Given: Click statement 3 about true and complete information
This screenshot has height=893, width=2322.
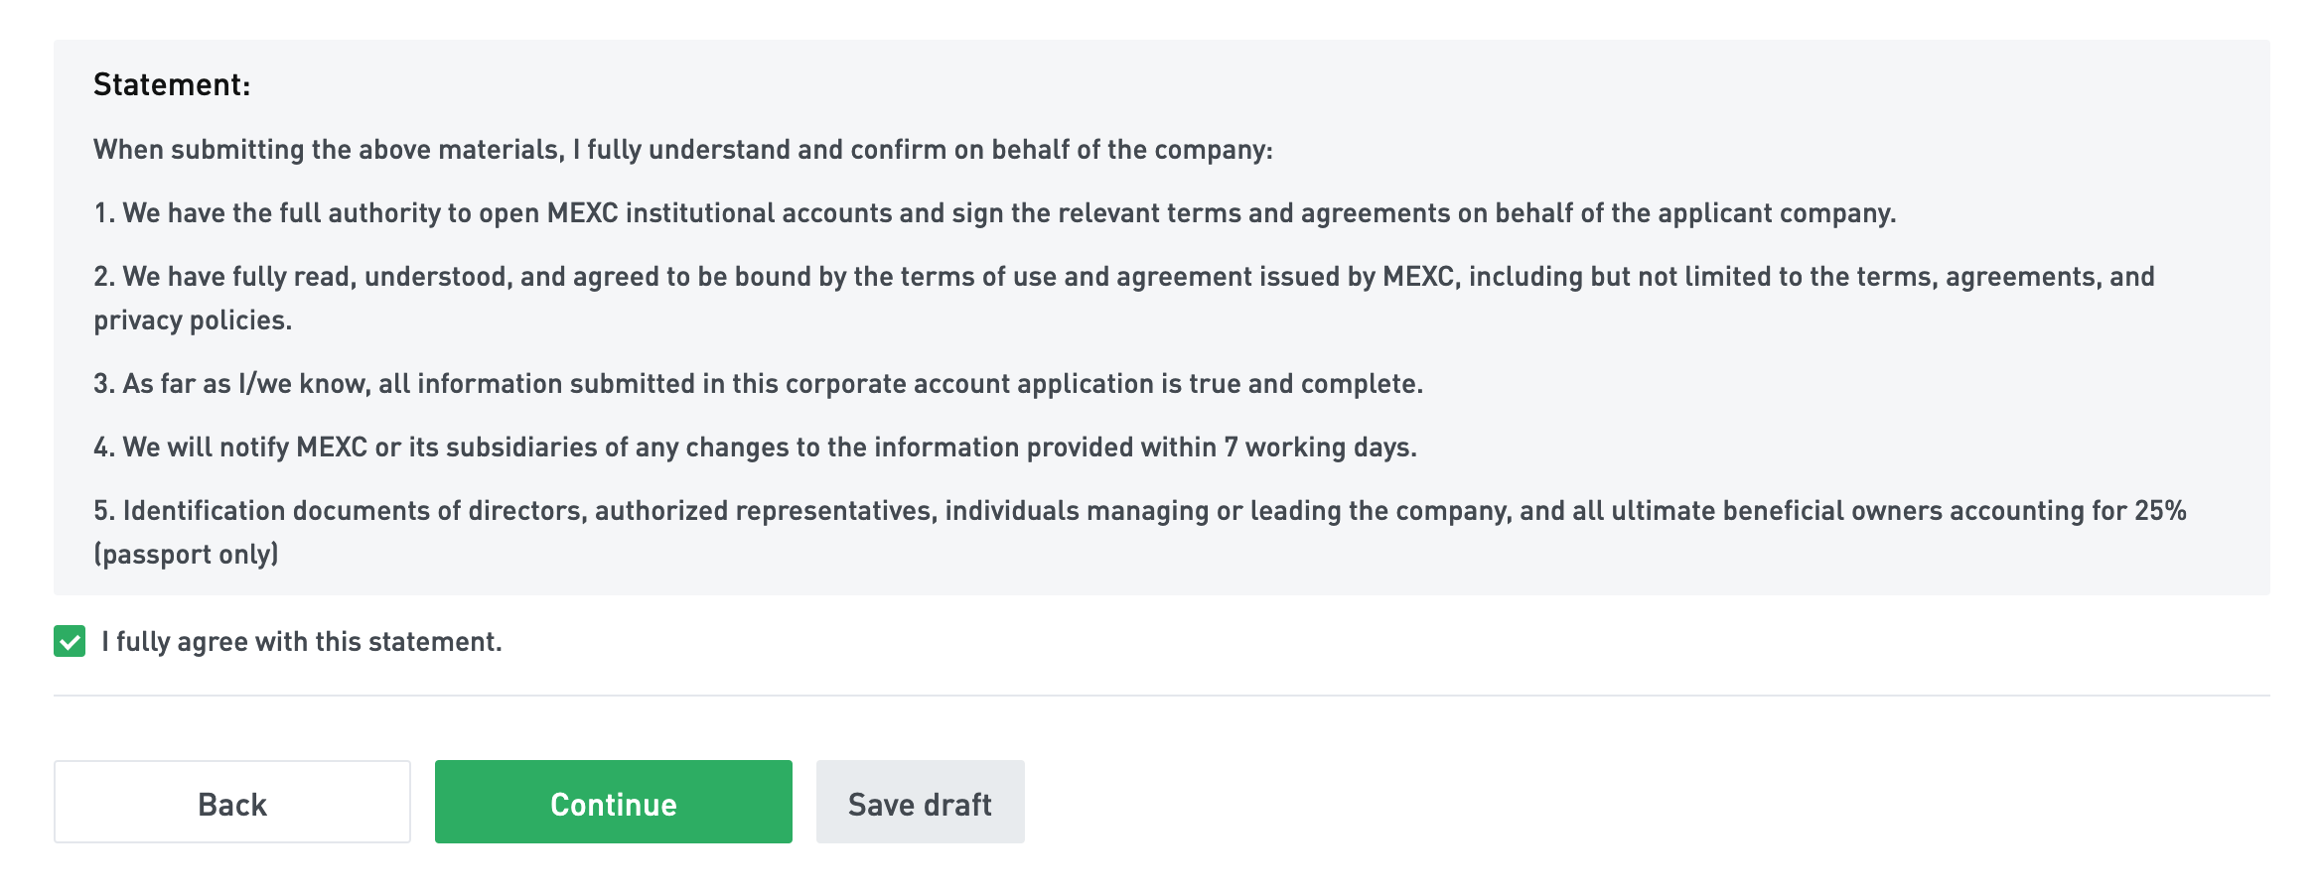Looking at the screenshot, I should pos(758,384).
